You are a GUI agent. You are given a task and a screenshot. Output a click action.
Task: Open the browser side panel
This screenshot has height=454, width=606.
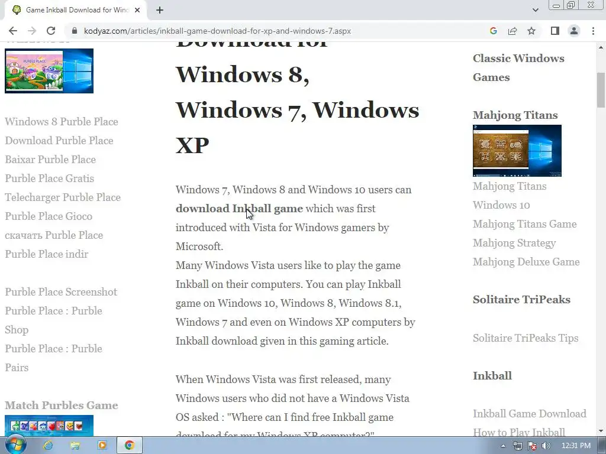[x=555, y=31]
